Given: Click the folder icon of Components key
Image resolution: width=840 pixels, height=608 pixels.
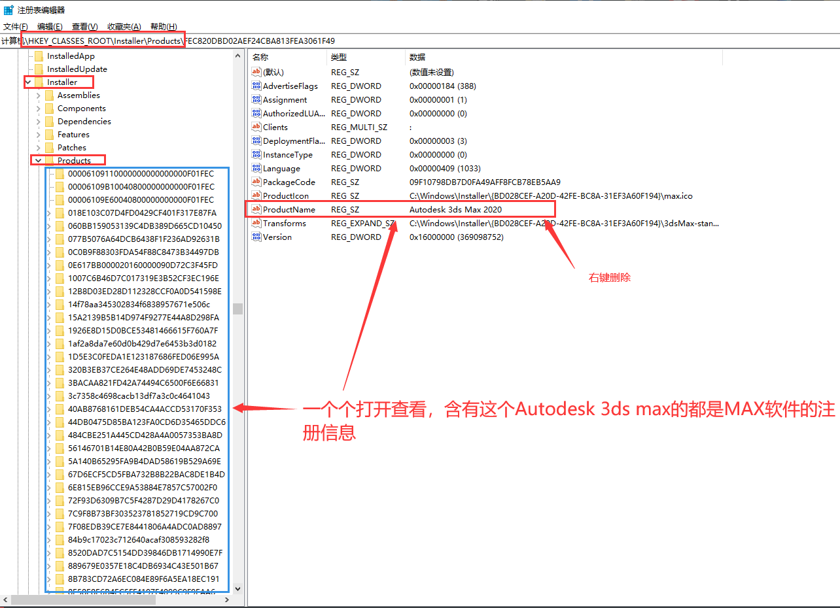Looking at the screenshot, I should tap(49, 108).
